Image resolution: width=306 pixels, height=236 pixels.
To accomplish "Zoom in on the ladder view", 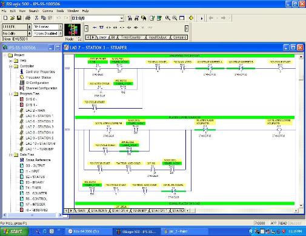I will (168, 18).
